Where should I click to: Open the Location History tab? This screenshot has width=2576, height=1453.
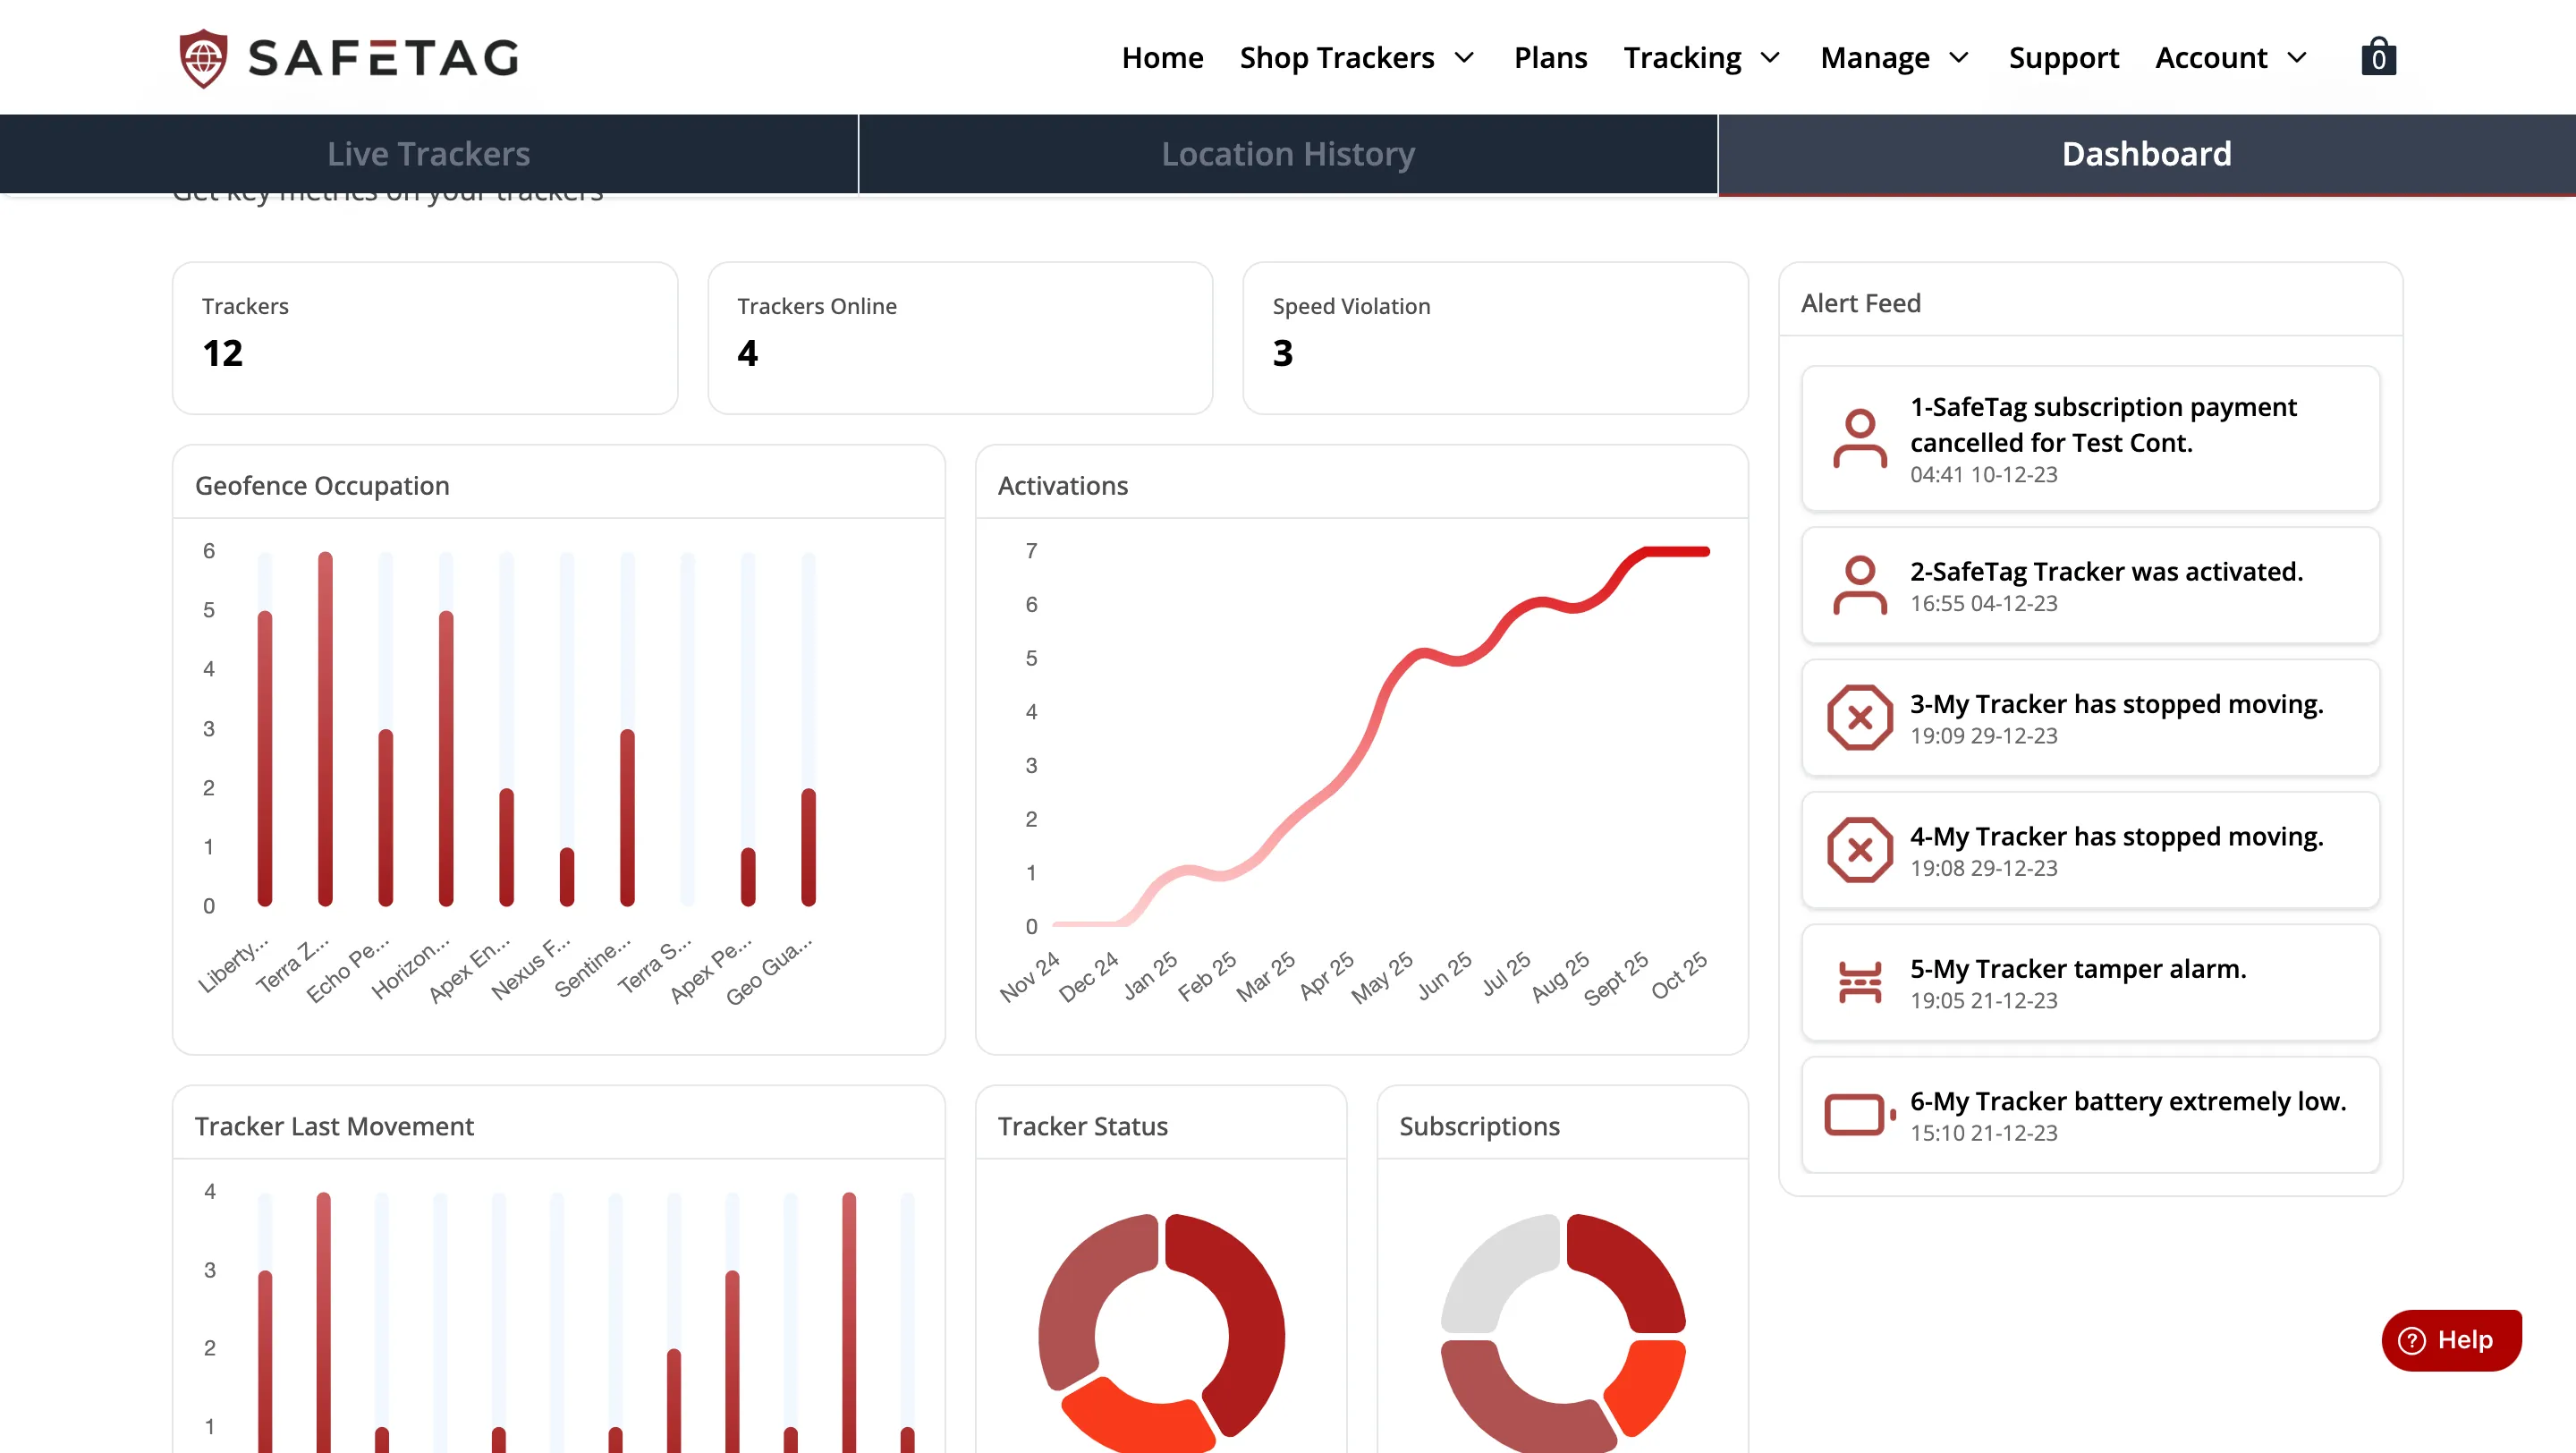click(1287, 153)
